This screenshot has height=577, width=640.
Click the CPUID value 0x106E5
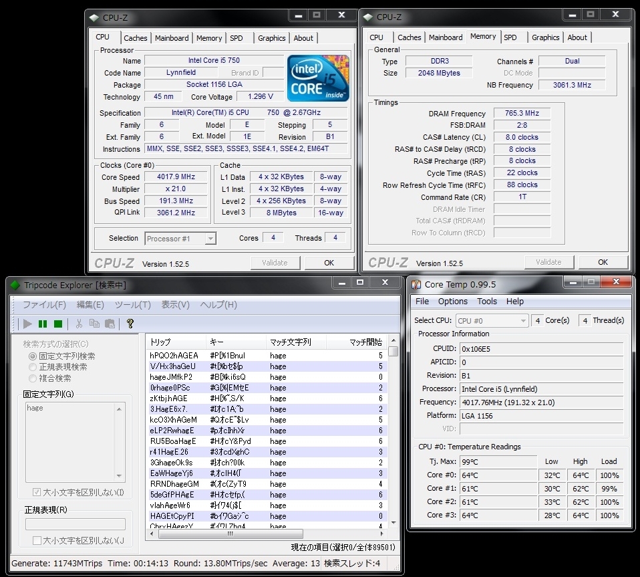(x=542, y=349)
